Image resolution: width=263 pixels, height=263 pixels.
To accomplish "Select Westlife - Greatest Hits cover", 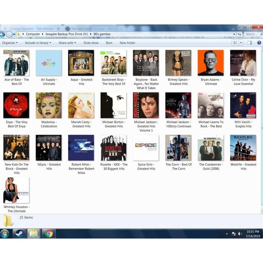I will coord(243,148).
